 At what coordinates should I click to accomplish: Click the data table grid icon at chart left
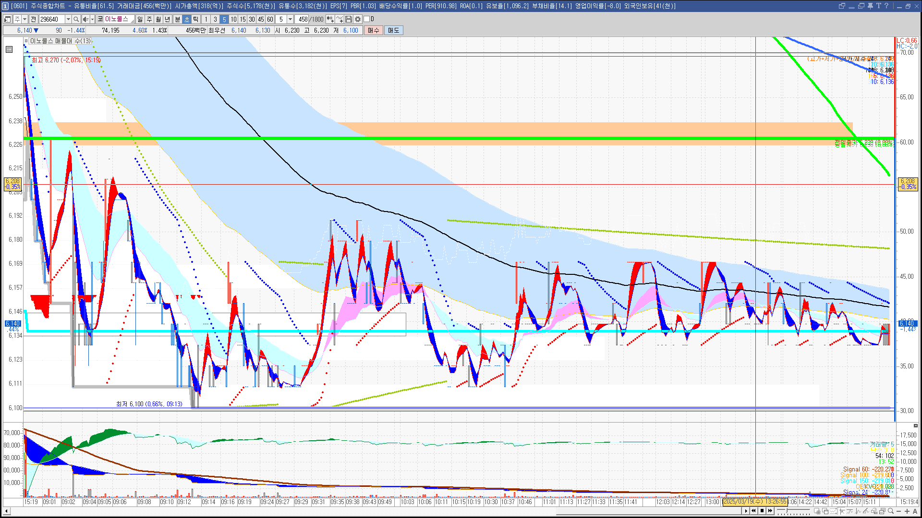pos(9,49)
